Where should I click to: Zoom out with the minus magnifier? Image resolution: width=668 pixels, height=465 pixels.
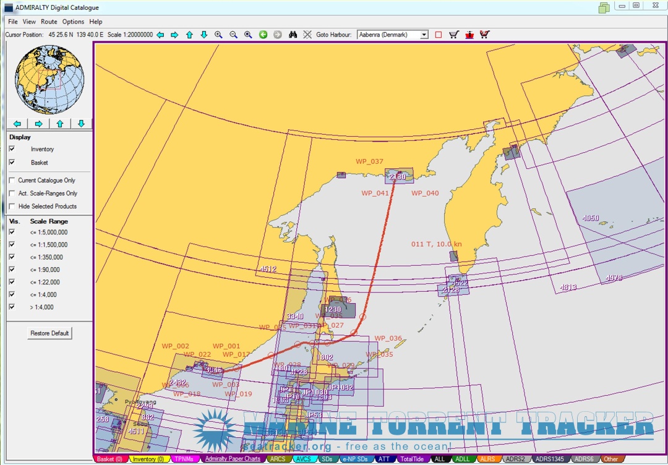233,35
